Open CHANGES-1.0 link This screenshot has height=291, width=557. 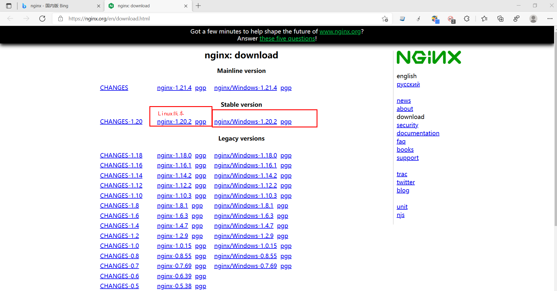(119, 246)
